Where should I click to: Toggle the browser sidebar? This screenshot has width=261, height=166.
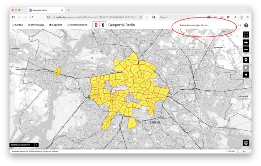(x=14, y=17)
